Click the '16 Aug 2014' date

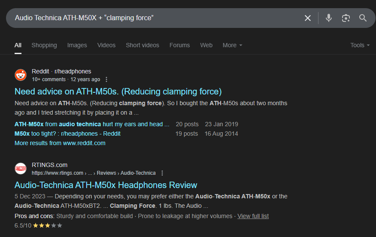click(x=221, y=134)
